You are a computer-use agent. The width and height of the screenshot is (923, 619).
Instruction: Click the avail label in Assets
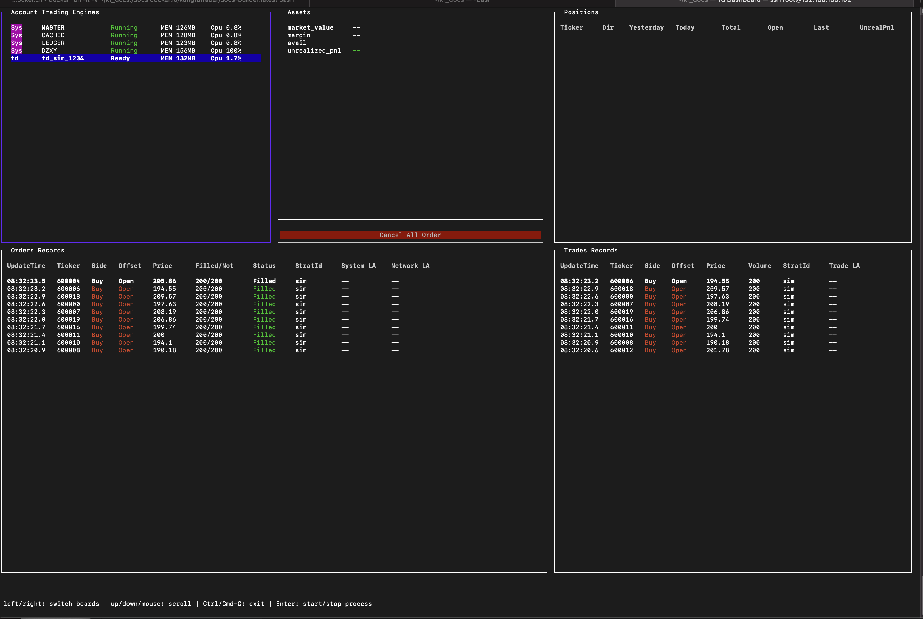click(x=297, y=43)
